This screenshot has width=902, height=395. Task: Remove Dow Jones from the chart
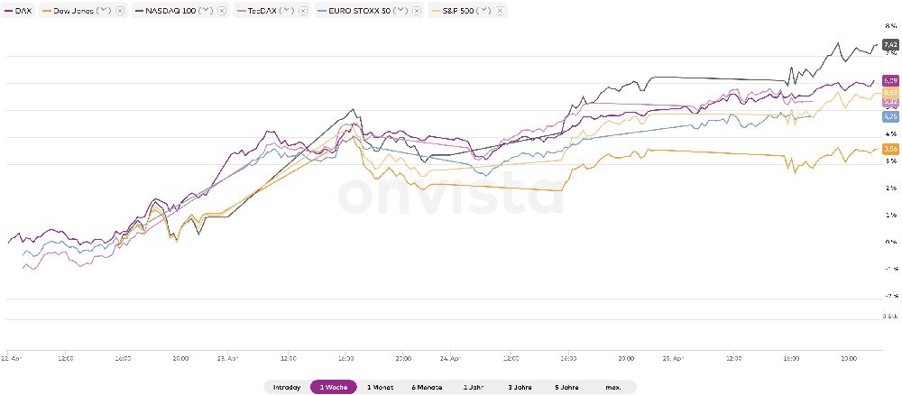(120, 11)
